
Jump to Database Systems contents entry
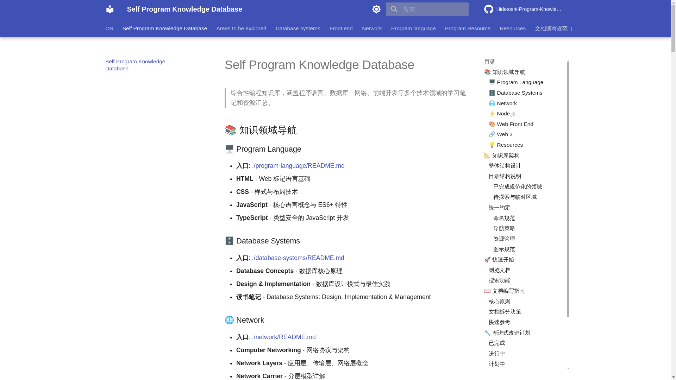click(519, 93)
